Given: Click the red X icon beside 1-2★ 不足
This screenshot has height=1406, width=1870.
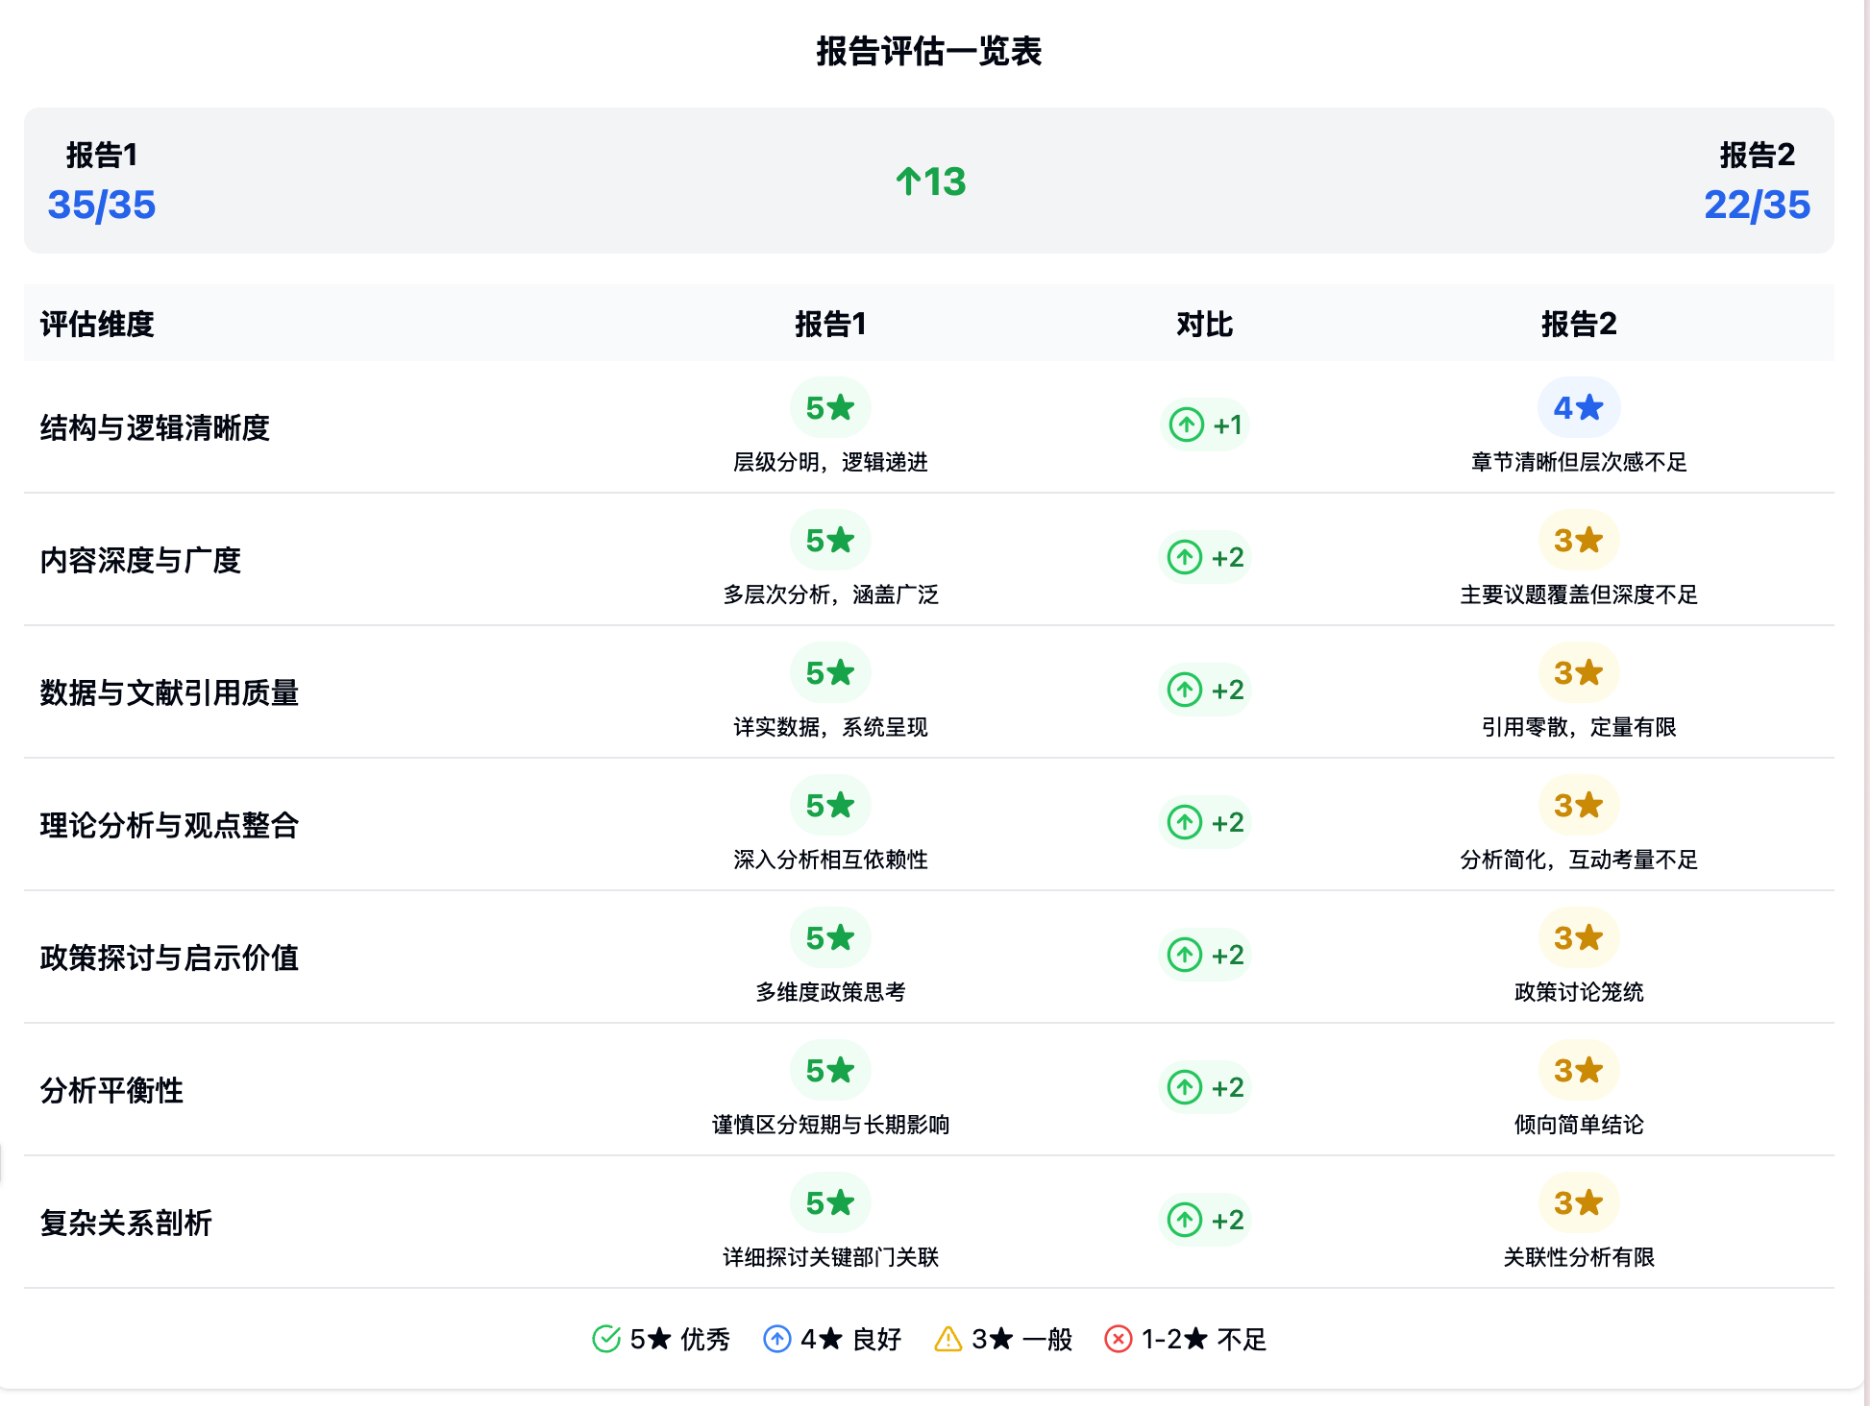Looking at the screenshot, I should (x=1118, y=1339).
